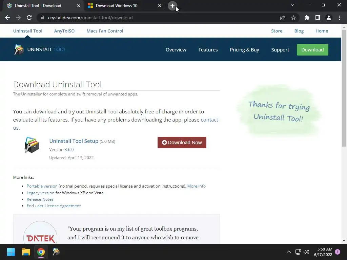Open File Explorer from taskbar

pos(26,252)
